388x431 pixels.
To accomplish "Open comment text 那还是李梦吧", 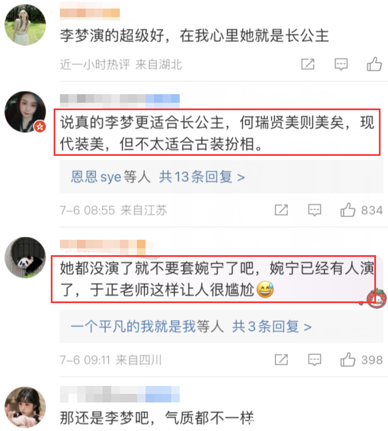I will point(157,418).
